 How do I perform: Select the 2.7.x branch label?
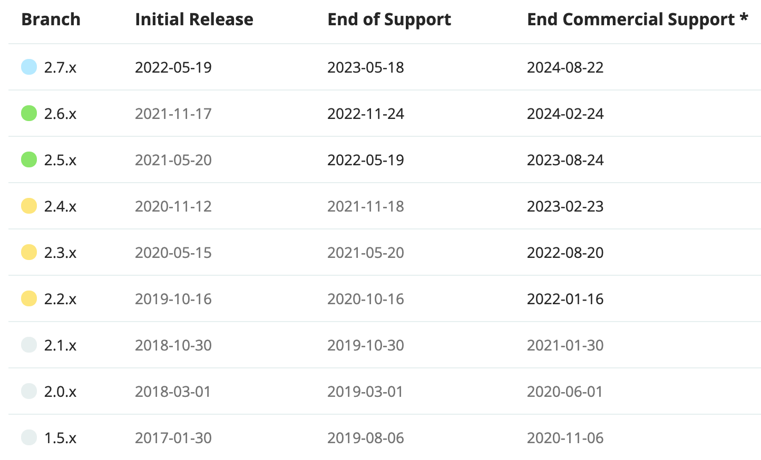[60, 68]
